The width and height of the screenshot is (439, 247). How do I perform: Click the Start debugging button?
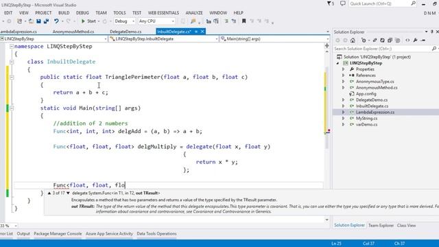tap(89, 21)
